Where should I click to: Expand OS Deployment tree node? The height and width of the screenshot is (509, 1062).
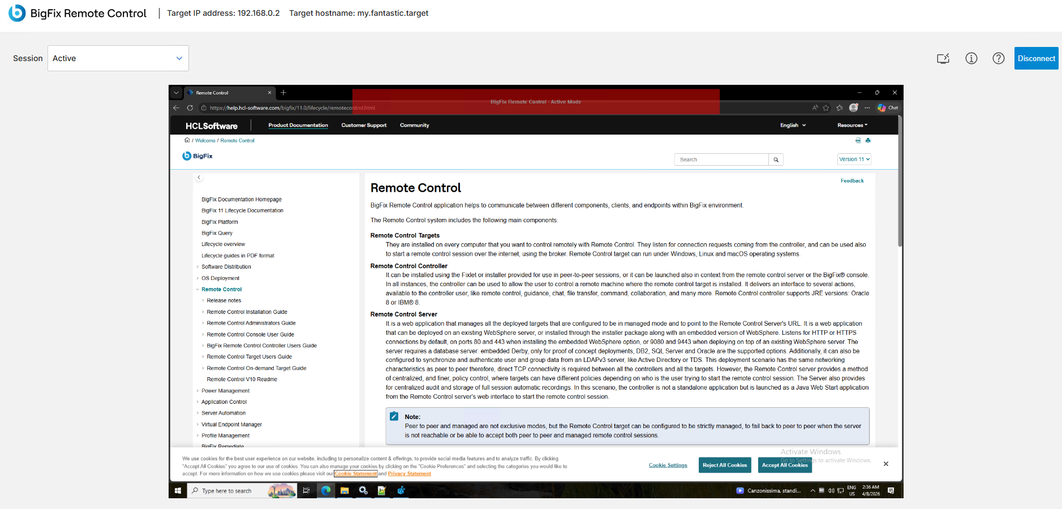(x=197, y=278)
